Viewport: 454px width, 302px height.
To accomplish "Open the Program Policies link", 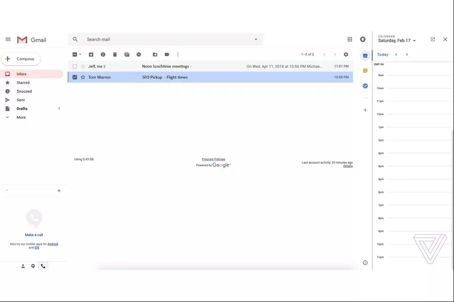I will (x=213, y=159).
